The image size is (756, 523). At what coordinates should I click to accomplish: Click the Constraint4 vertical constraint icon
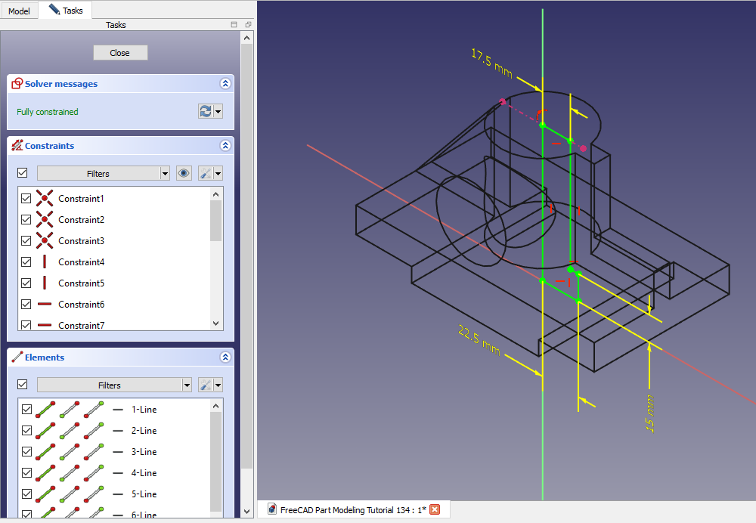[45, 262]
